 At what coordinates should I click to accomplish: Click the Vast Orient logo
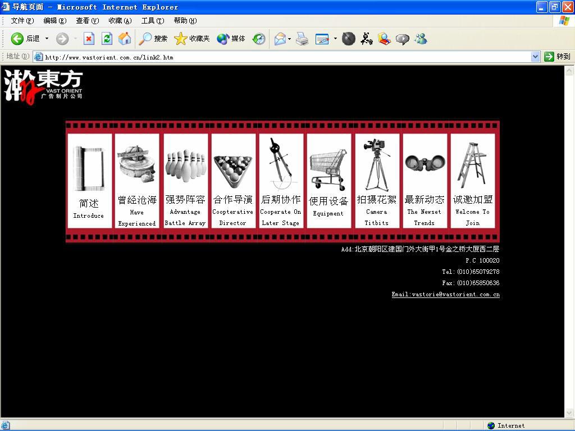43,86
